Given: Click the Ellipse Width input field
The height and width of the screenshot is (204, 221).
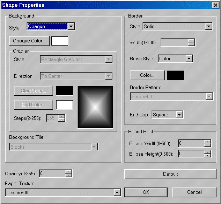Looking at the screenshot, I should [191, 143].
